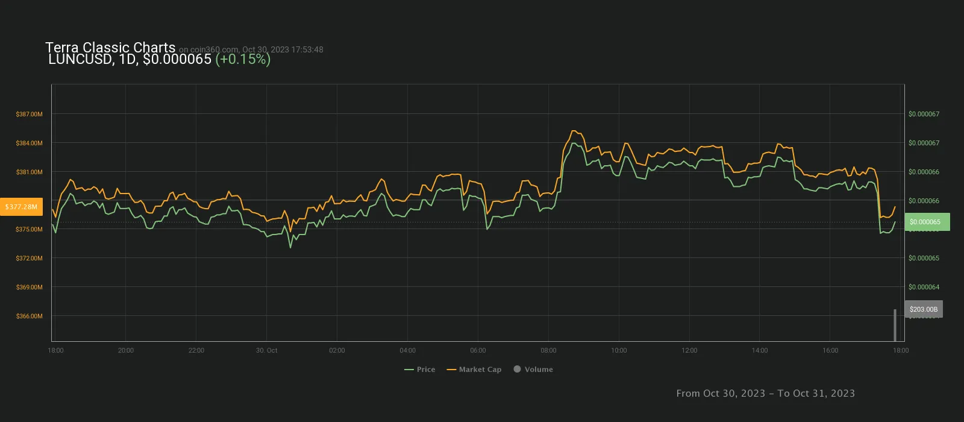This screenshot has width=964, height=422.
Task: Select the grey volume bar at chart's right edge
Action: [895, 325]
